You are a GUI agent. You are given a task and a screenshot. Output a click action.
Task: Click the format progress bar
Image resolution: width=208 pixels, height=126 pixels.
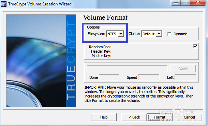point(127,68)
